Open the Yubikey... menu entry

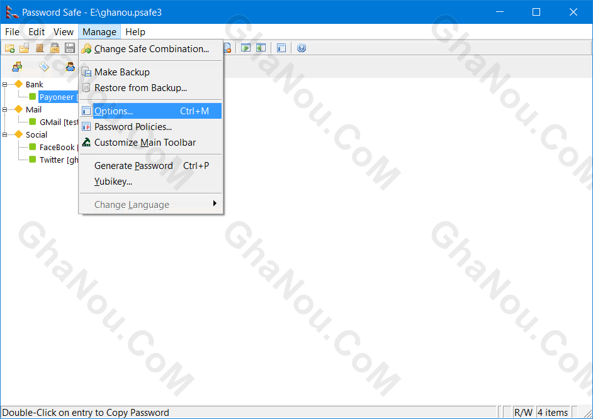pos(151,182)
